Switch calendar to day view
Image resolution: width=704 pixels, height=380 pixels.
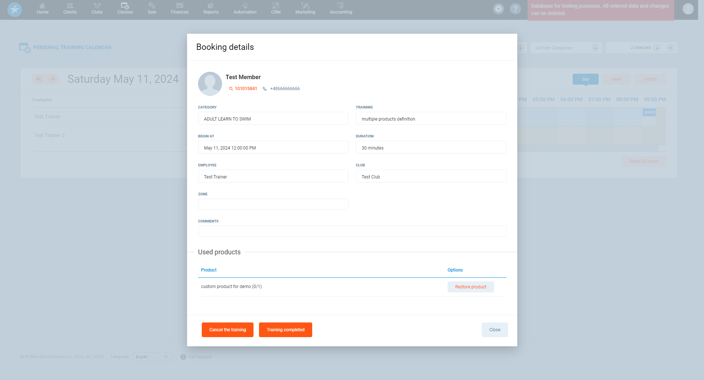(585, 79)
